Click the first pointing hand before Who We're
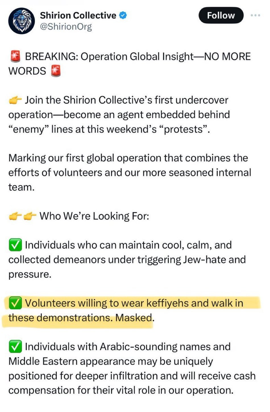The width and height of the screenshot is (270, 412). click(15, 216)
